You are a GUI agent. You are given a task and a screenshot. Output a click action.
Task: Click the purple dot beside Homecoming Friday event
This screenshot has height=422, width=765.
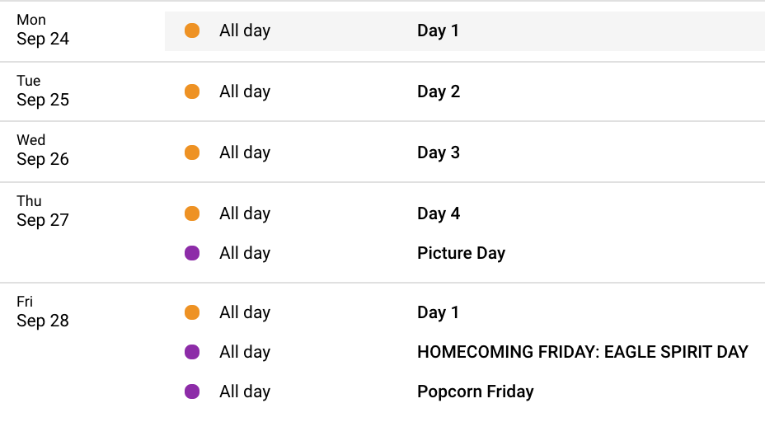pos(192,352)
